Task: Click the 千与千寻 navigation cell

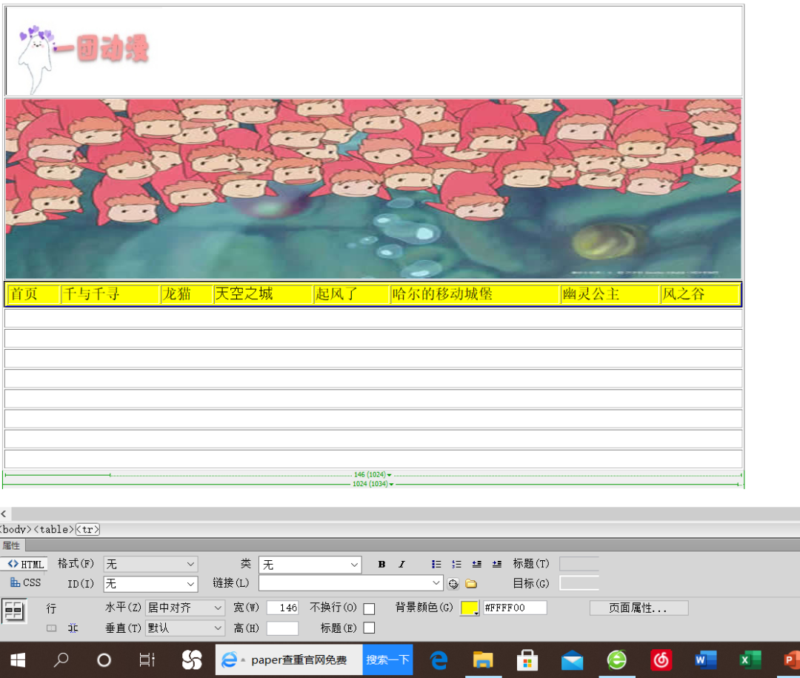Action: click(x=110, y=294)
